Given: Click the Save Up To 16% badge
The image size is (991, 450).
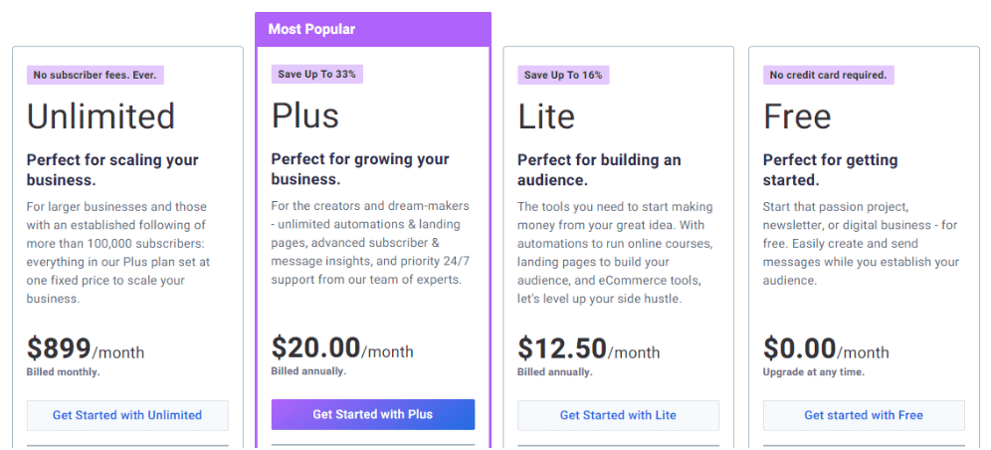Looking at the screenshot, I should (x=563, y=76).
